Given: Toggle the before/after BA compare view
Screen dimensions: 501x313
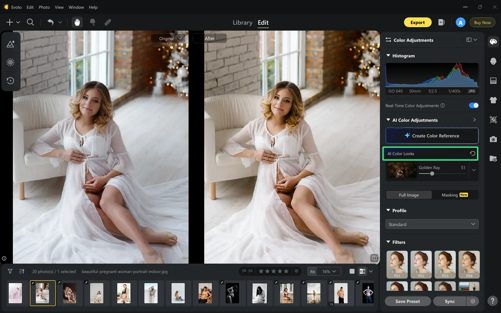Looking at the screenshot, I should coord(363,271).
